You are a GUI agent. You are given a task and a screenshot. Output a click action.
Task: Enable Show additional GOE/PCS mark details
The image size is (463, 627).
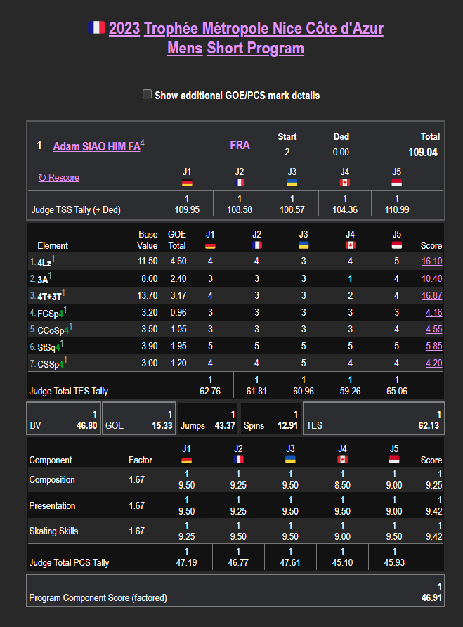[148, 94]
